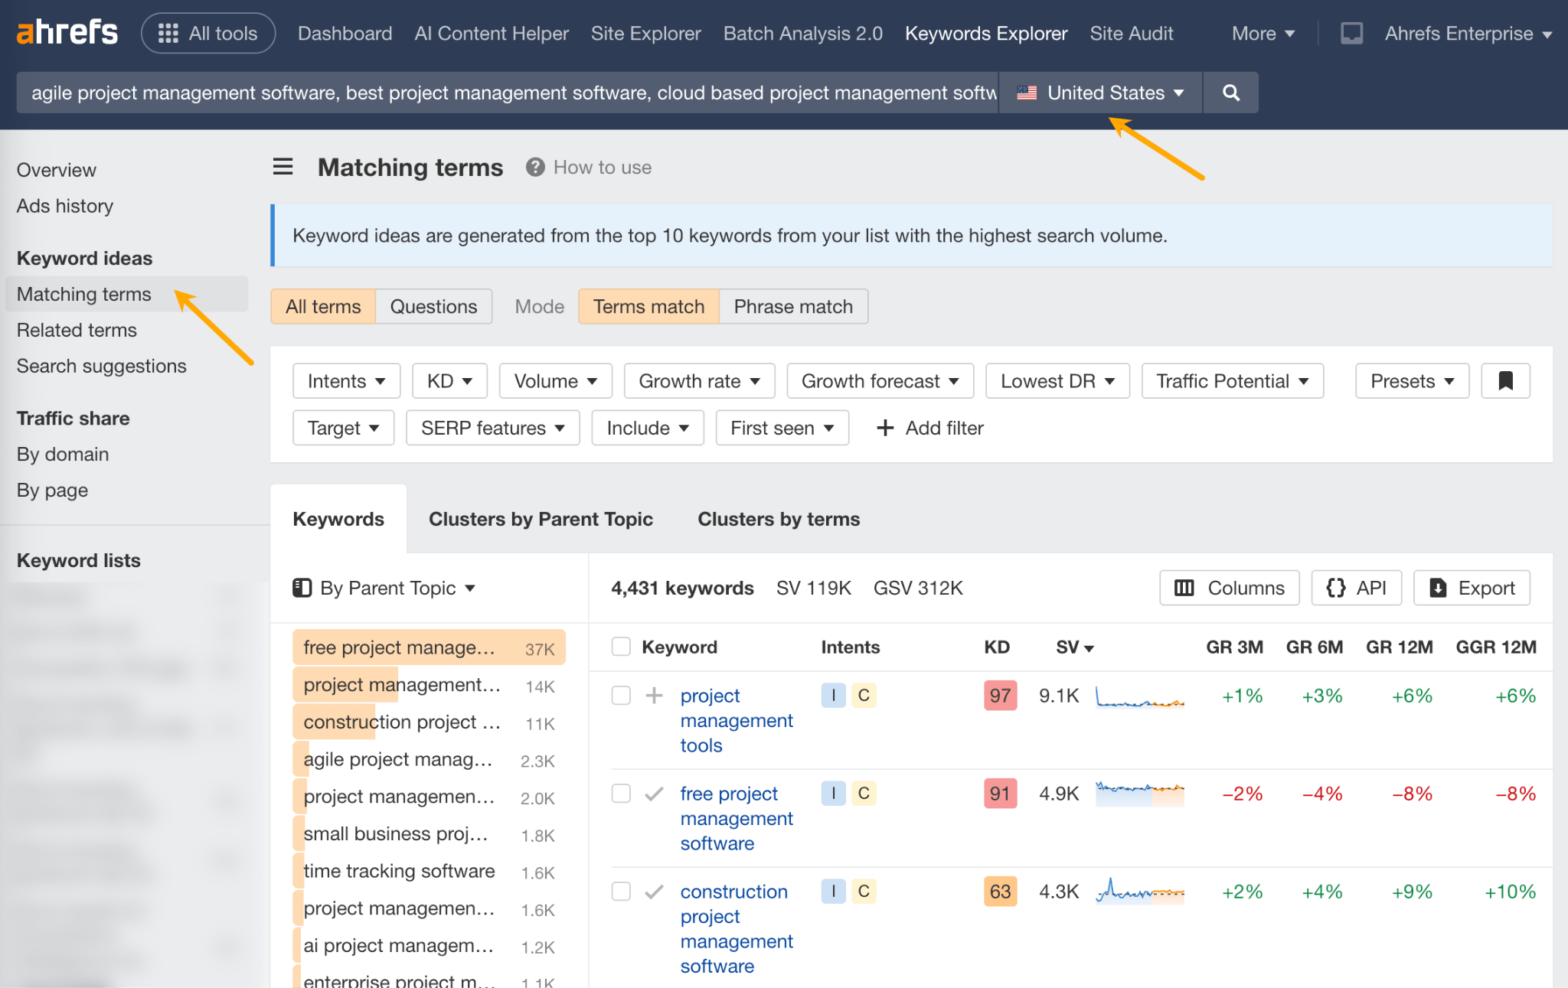The height and width of the screenshot is (988, 1568).
Task: Save current filters with the bookmark icon
Action: point(1505,380)
